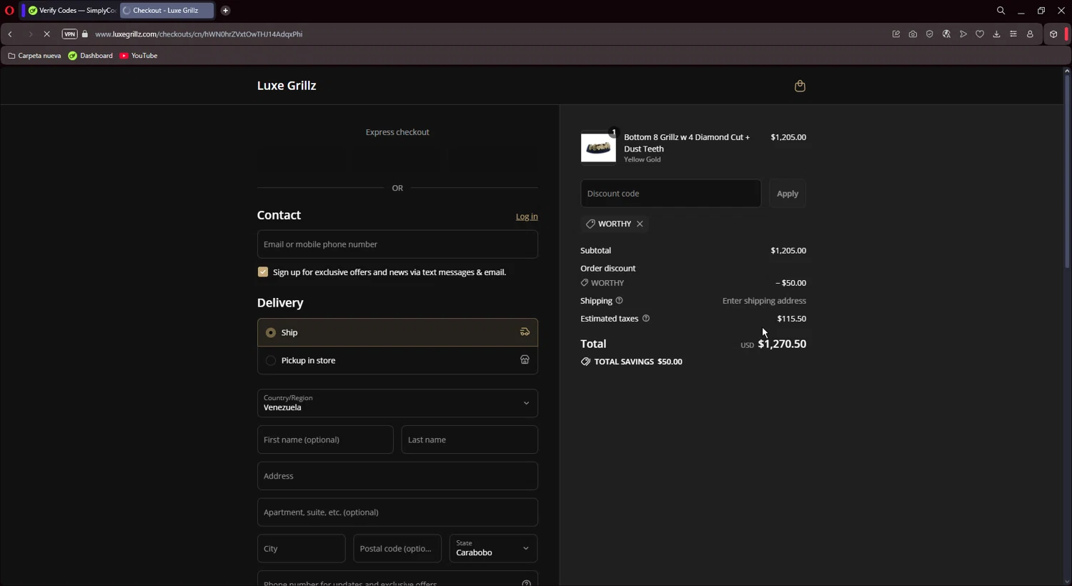1072x586 pixels.
Task: Click the Discount code input field
Action: (x=670, y=194)
